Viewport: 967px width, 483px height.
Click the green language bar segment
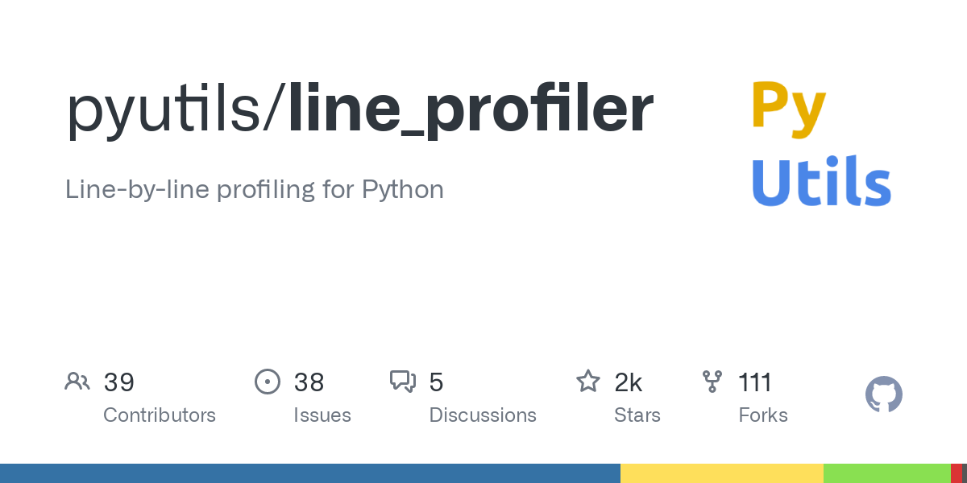click(x=886, y=473)
